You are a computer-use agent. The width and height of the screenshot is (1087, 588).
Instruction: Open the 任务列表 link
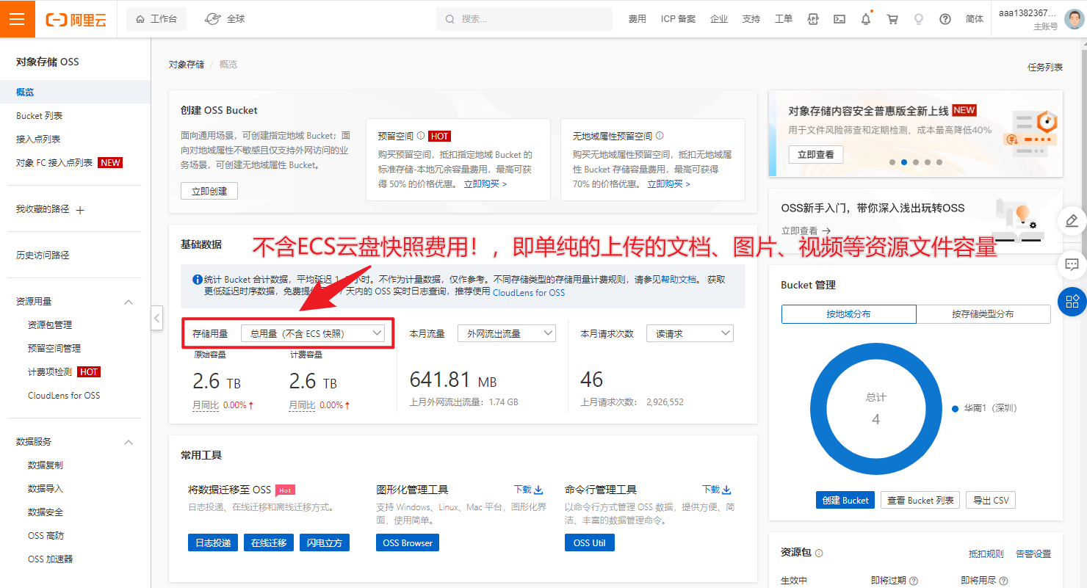1045,67
